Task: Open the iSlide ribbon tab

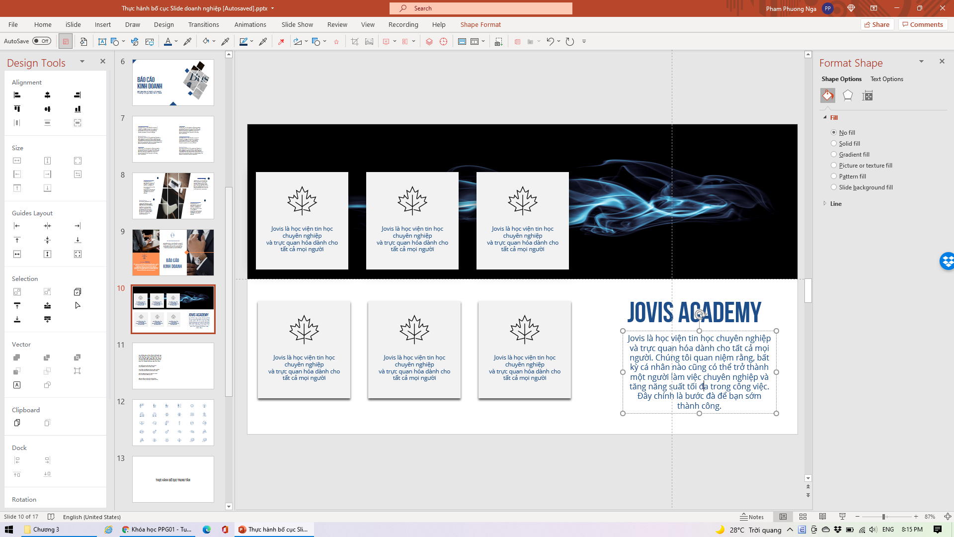Action: 73,24
